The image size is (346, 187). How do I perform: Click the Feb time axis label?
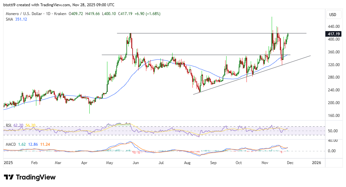click(x=34, y=163)
